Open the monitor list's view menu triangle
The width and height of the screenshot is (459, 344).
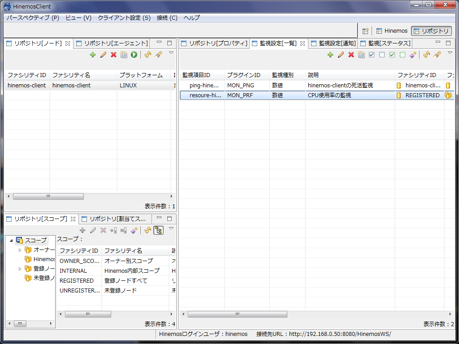pos(450,53)
